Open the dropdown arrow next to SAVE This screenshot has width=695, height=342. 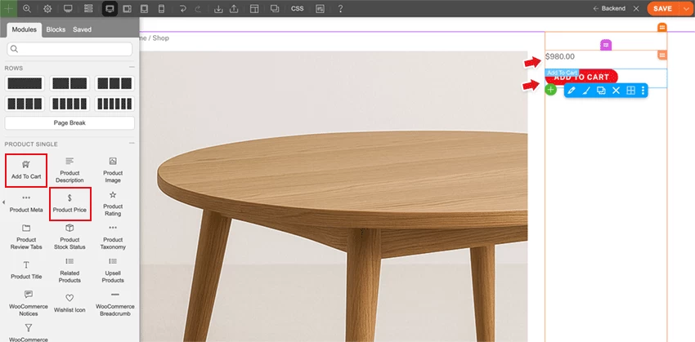coord(687,8)
